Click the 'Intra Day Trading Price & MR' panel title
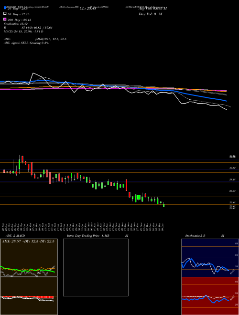 (x=88, y=236)
